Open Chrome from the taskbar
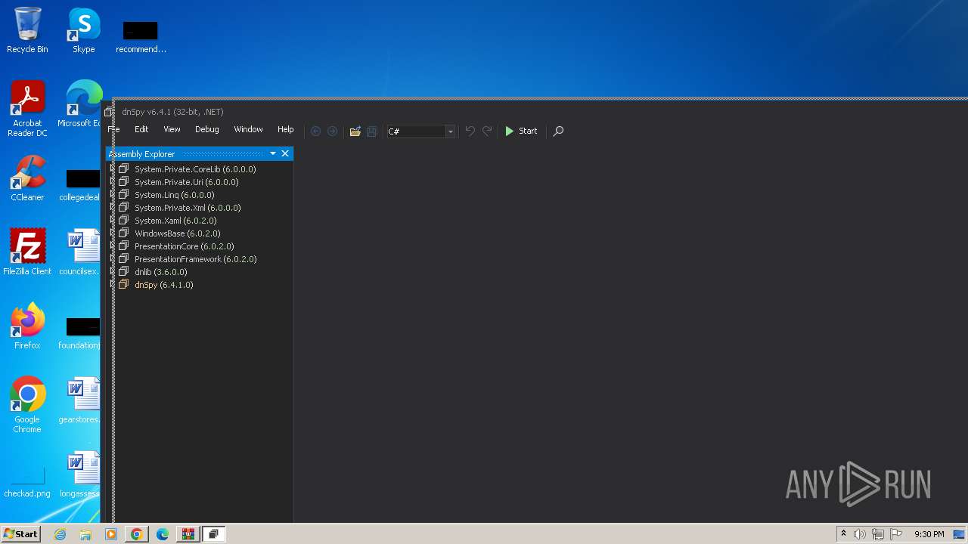Screen dimensions: 968x544 (136, 534)
